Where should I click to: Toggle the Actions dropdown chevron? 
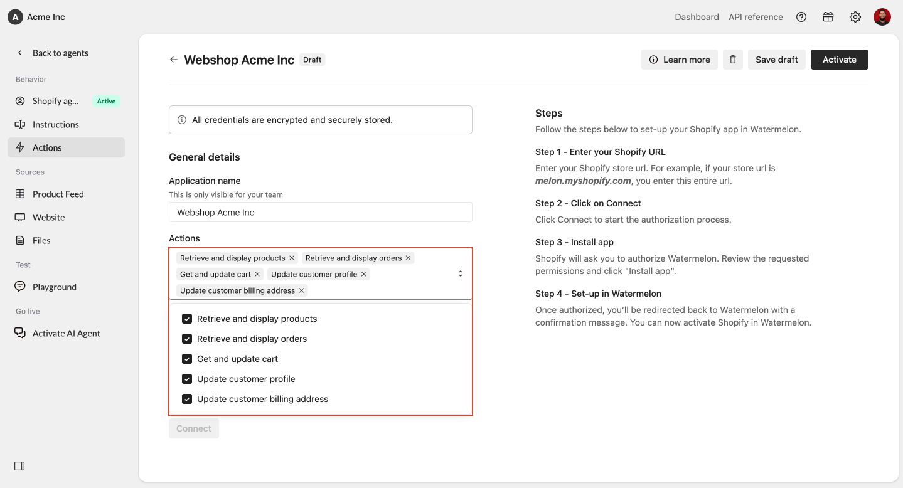(460, 273)
